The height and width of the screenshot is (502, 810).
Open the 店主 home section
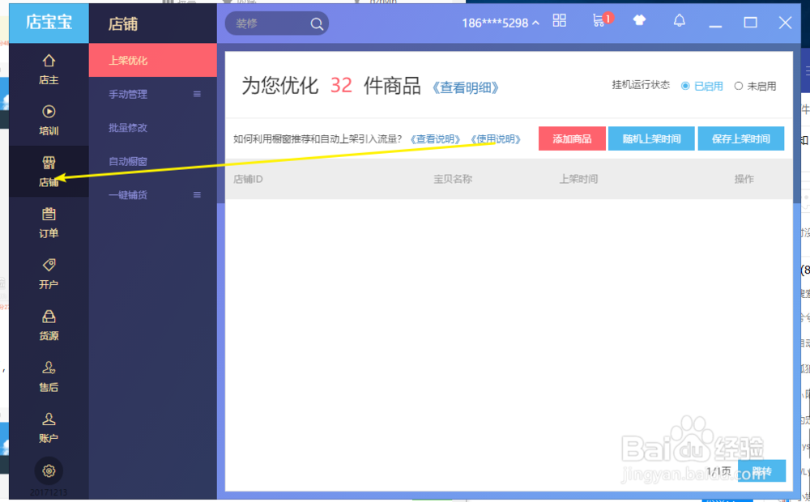[x=49, y=69]
